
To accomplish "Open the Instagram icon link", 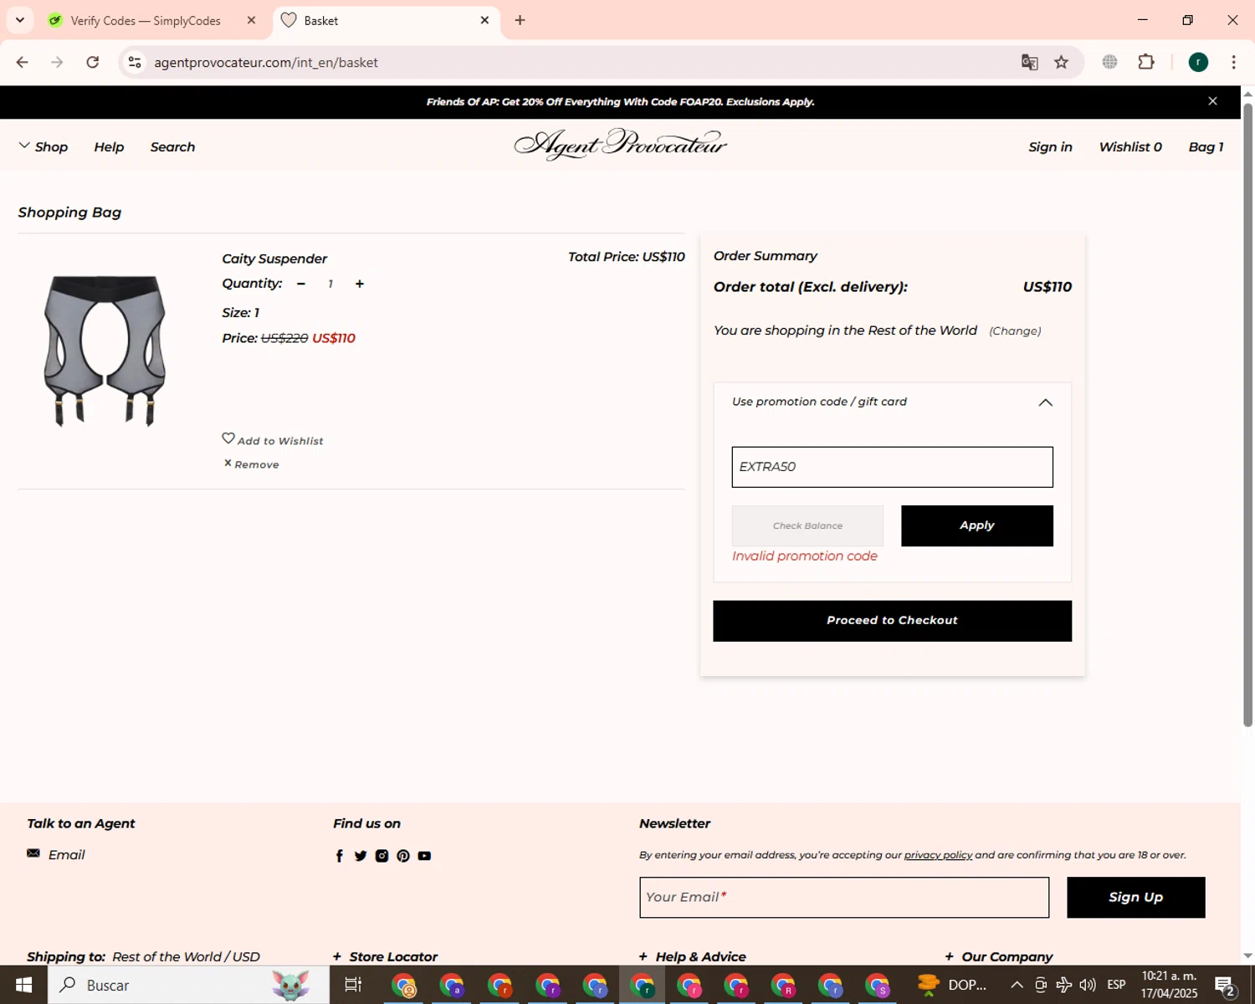I will tap(382, 856).
